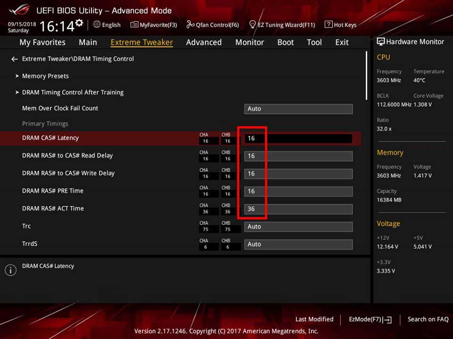Click the ROG logo icon
The image size is (453, 339).
point(19,11)
